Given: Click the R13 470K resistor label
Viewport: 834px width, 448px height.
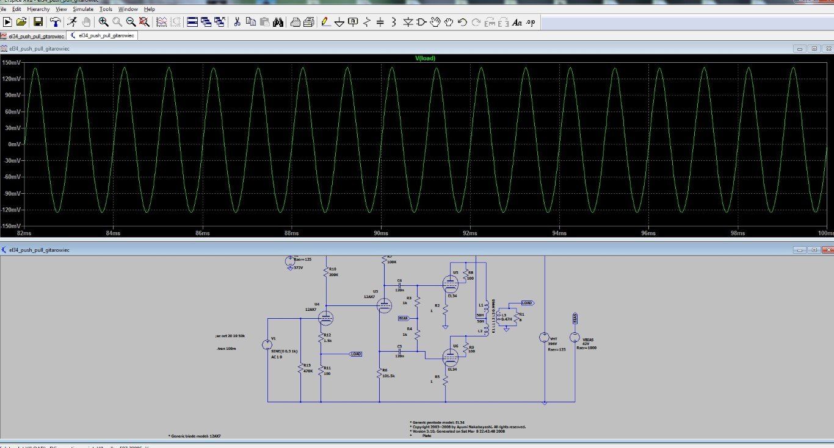Looking at the screenshot, I should point(308,368).
